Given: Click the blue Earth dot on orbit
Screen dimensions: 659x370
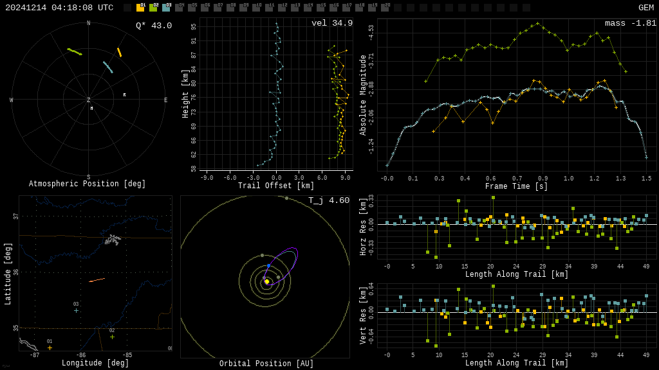Looking at the screenshot, I should pyautogui.click(x=269, y=265).
